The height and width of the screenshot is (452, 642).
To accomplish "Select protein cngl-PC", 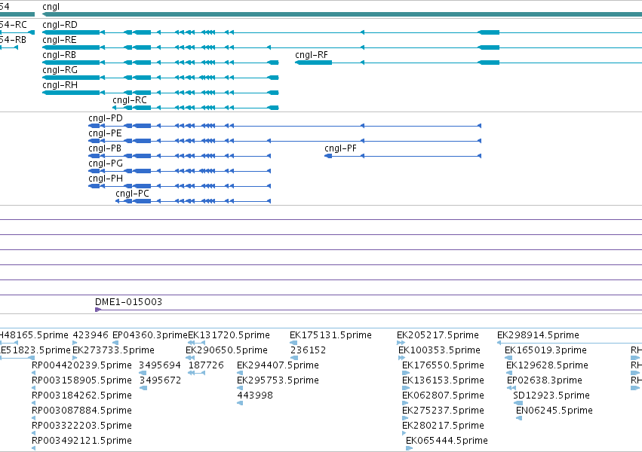I will pos(193,201).
